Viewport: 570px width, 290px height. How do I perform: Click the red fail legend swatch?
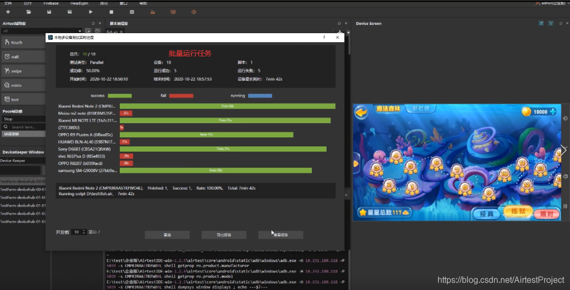[x=182, y=96]
